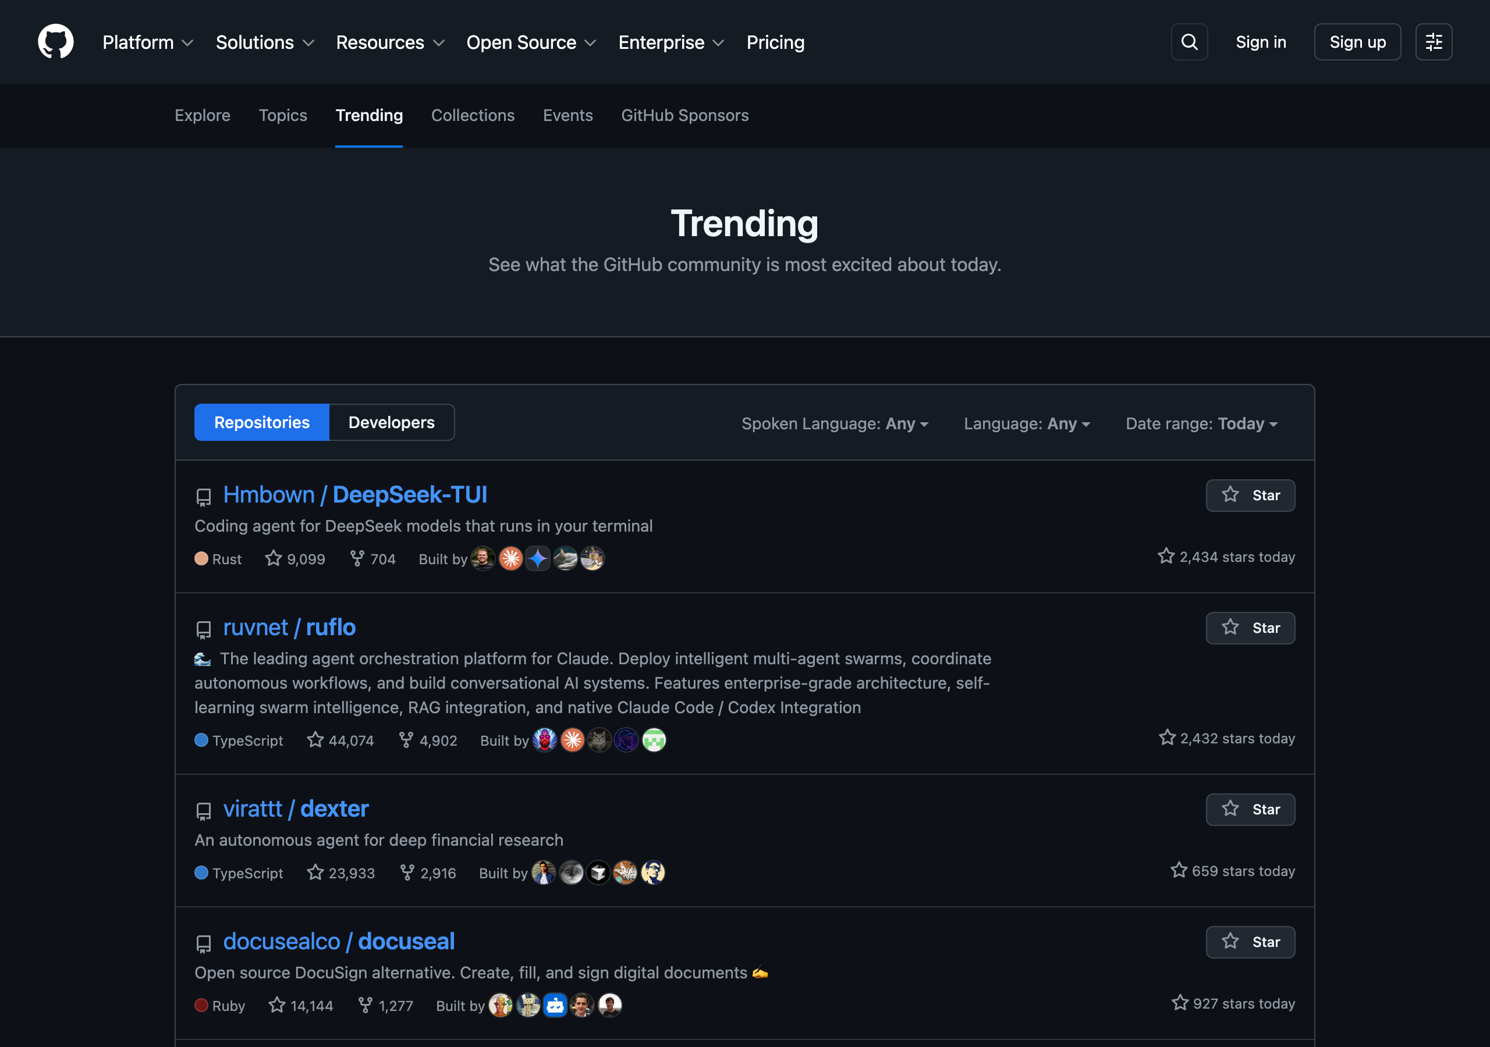Open ruvnet / ruflo repository link
The image size is (1490, 1047).
tap(289, 627)
